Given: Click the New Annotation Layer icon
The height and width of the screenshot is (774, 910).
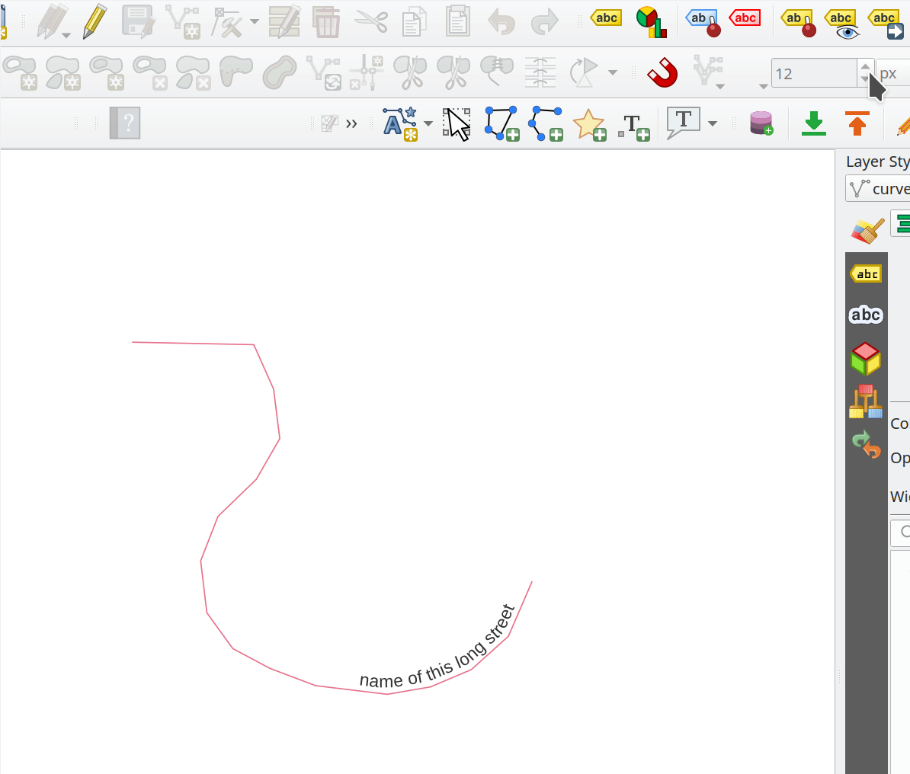Looking at the screenshot, I should pos(400,123).
